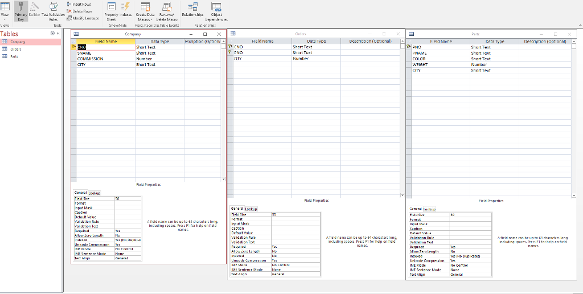Collapse the navigation pane with chevrons
Screen dimensions: 583x294
[x=58, y=34]
